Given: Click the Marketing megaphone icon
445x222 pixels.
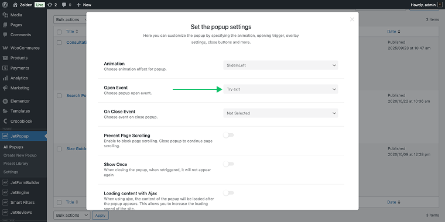Looking at the screenshot, I should 5,88.
